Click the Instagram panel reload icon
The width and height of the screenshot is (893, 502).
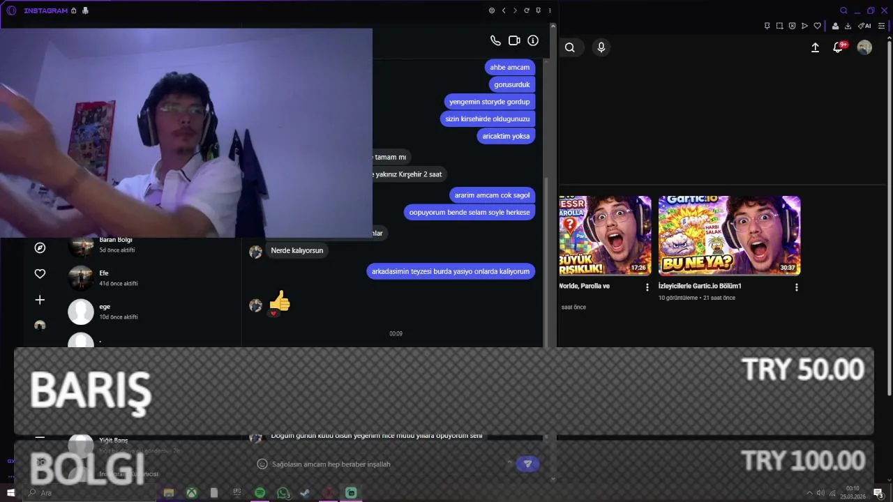click(527, 10)
